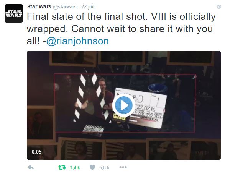Click the globe icon on the tweet
The height and width of the screenshot is (175, 225).
(219, 7)
